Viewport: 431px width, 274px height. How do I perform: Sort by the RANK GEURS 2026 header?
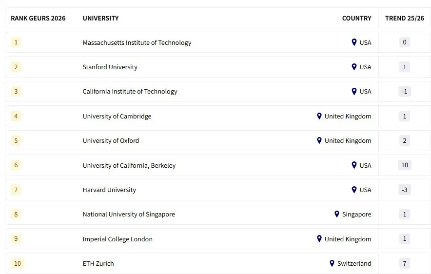pyautogui.click(x=38, y=18)
